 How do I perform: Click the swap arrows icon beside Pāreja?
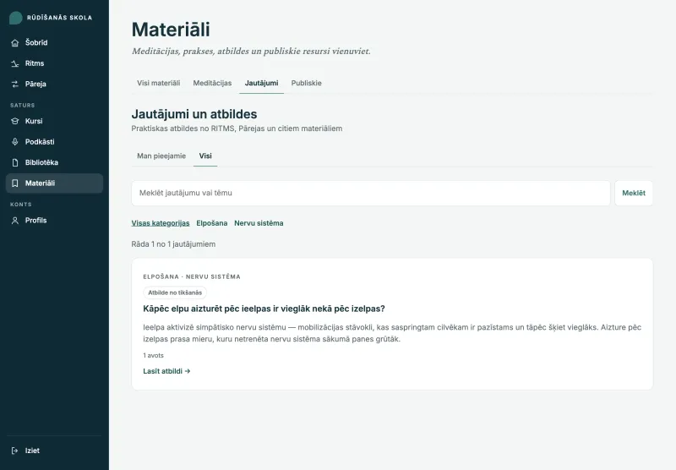pyautogui.click(x=15, y=84)
